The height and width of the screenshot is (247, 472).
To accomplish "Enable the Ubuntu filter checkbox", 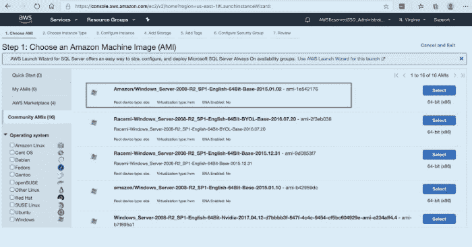I will click(x=12, y=212).
